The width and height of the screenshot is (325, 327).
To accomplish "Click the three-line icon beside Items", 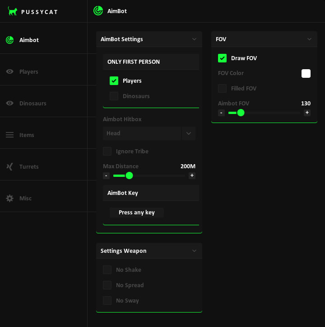I will (x=9, y=135).
